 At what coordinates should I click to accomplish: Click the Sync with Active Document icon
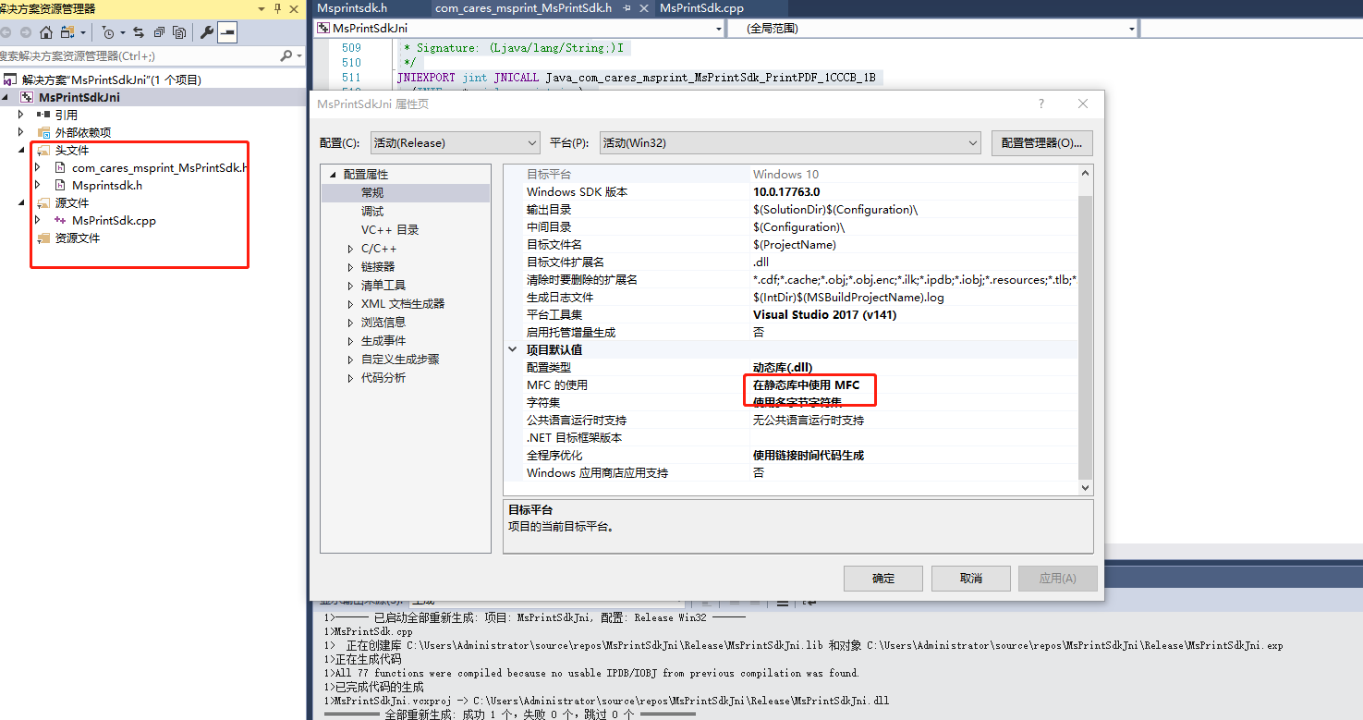pos(139,32)
